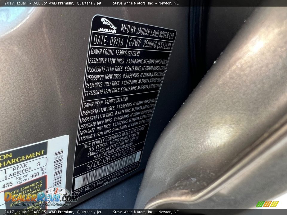This screenshot has width=287, height=215.
Task: Click the T175/80R19 122M line under GAWR FRONT
Action: pyautogui.click(x=123, y=90)
